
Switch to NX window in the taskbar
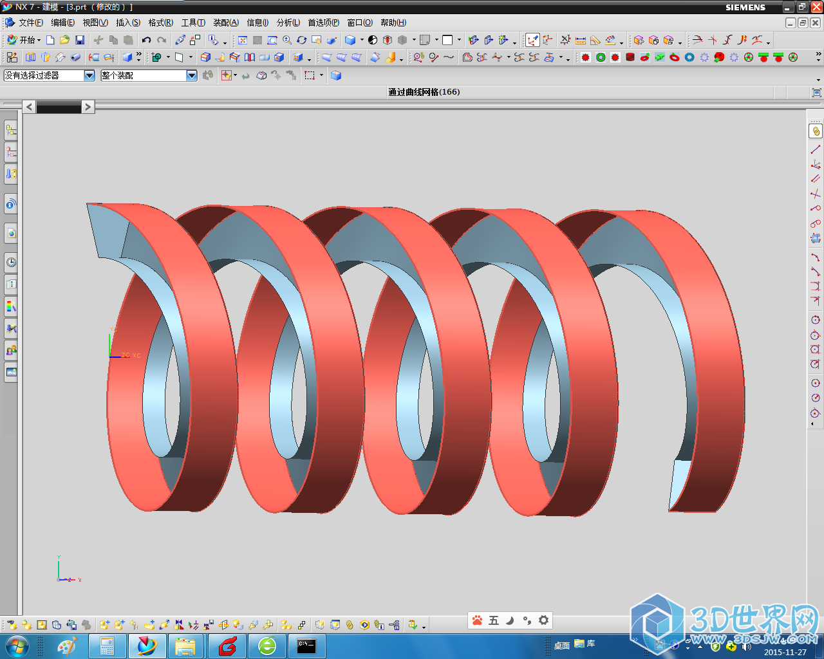[147, 646]
